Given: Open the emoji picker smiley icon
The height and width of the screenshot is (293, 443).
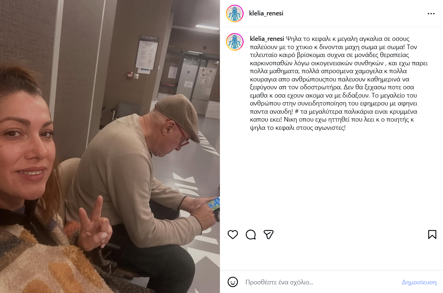Looking at the screenshot, I should tap(233, 282).
